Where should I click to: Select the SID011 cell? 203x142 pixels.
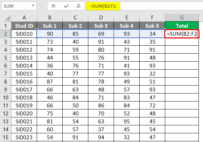click(24, 42)
